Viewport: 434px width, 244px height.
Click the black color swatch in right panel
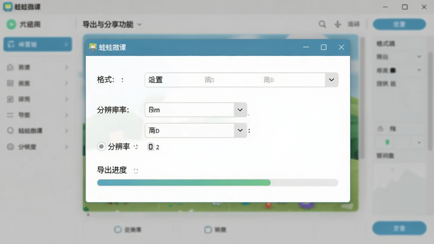click(x=393, y=70)
